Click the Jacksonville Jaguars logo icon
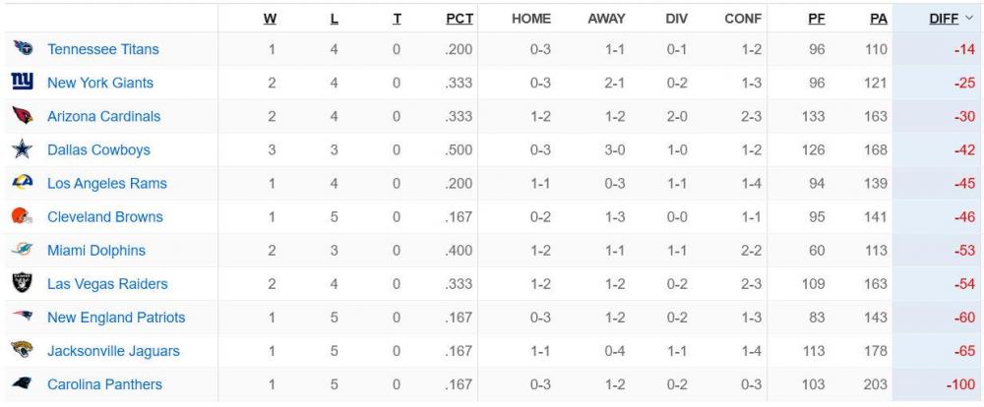 point(22,350)
